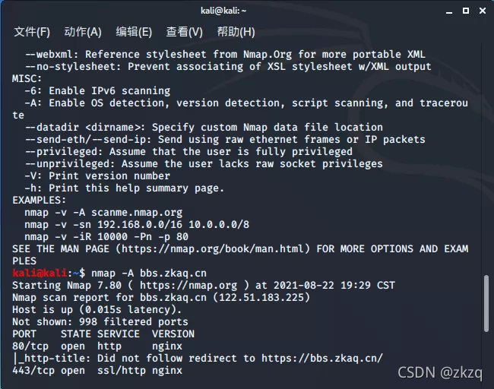The width and height of the screenshot is (494, 389).
Task: Click the scanme.nmap.org example text
Action: click(x=137, y=213)
